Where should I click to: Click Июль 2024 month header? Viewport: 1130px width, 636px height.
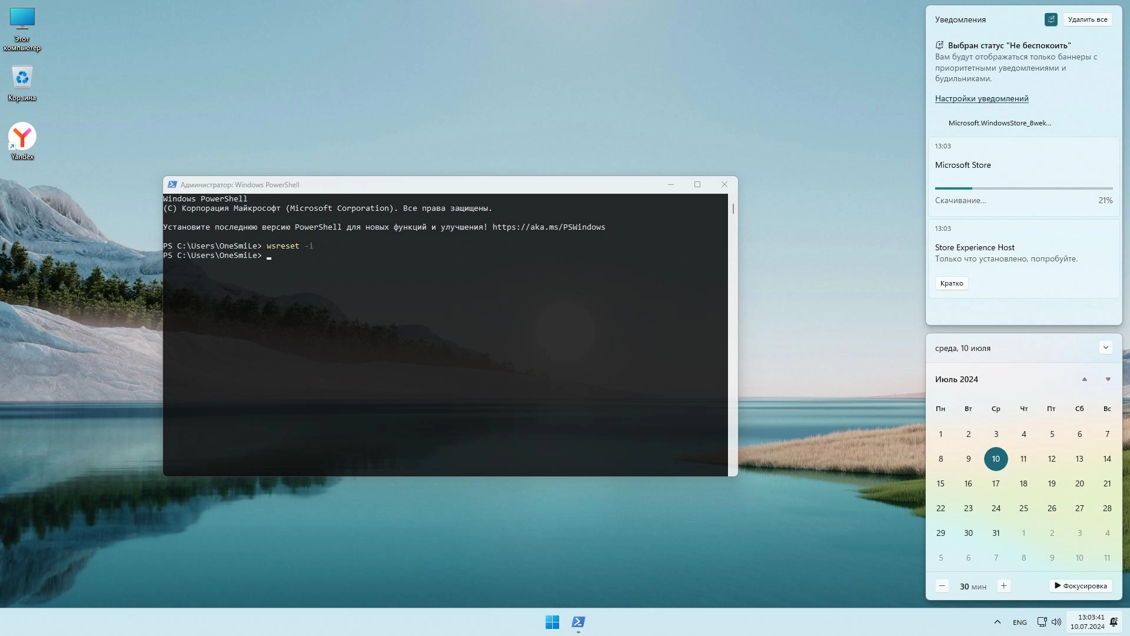pos(956,379)
